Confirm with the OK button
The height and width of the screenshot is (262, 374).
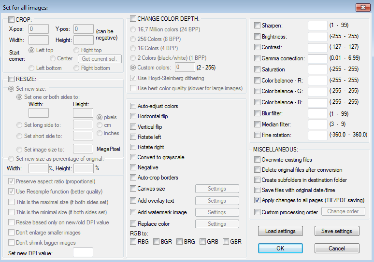[x=280, y=248]
